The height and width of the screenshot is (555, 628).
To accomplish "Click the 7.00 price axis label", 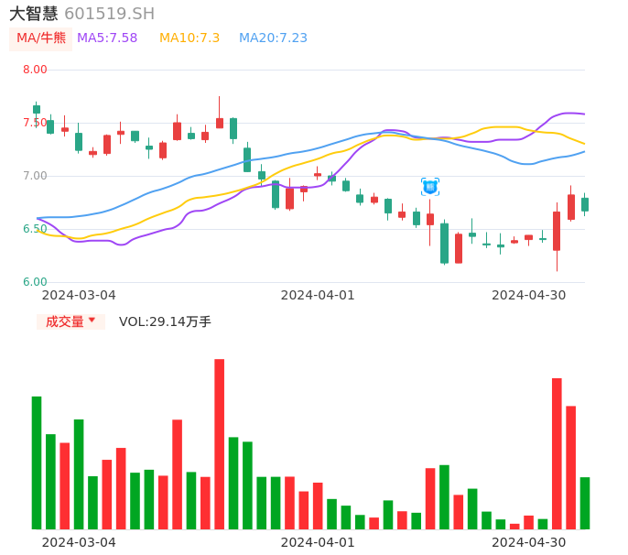I will pyautogui.click(x=35, y=176).
